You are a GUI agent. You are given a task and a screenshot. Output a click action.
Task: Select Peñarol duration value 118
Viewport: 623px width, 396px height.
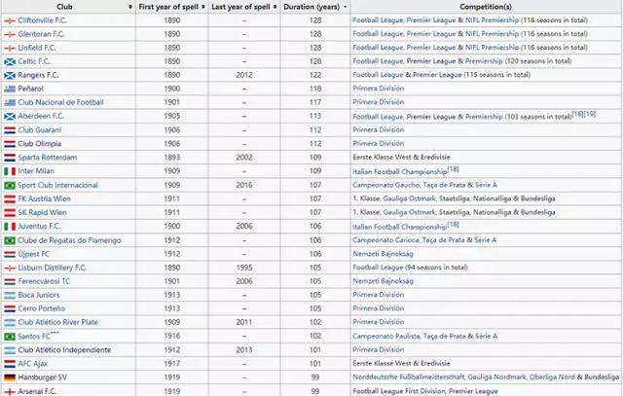(x=315, y=89)
